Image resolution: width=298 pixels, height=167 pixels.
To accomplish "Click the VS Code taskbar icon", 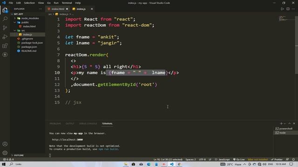I will (172, 164).
